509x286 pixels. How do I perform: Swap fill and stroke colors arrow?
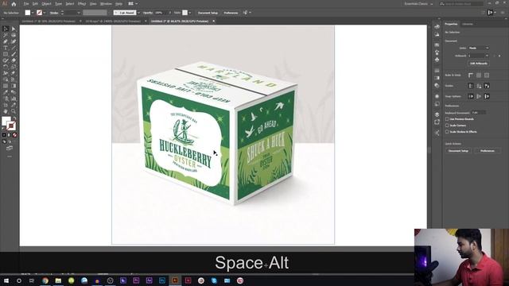click(x=14, y=118)
